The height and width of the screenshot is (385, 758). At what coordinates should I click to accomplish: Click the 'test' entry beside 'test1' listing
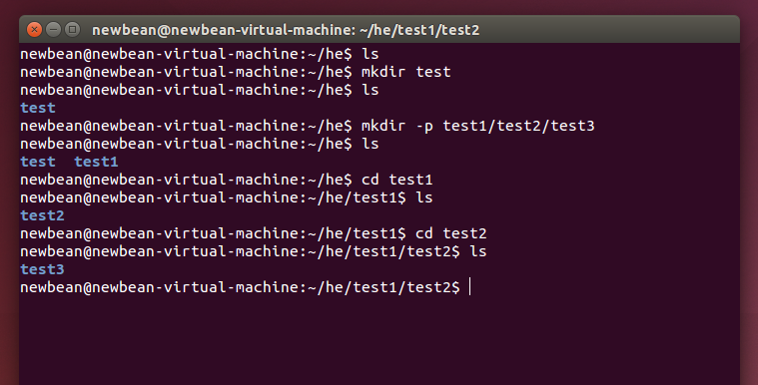click(38, 162)
